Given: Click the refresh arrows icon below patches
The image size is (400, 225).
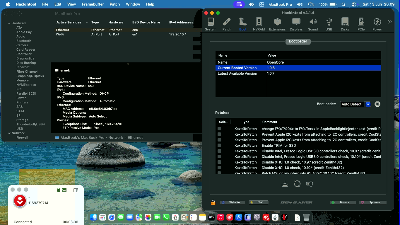Looking at the screenshot, I should (297, 184).
